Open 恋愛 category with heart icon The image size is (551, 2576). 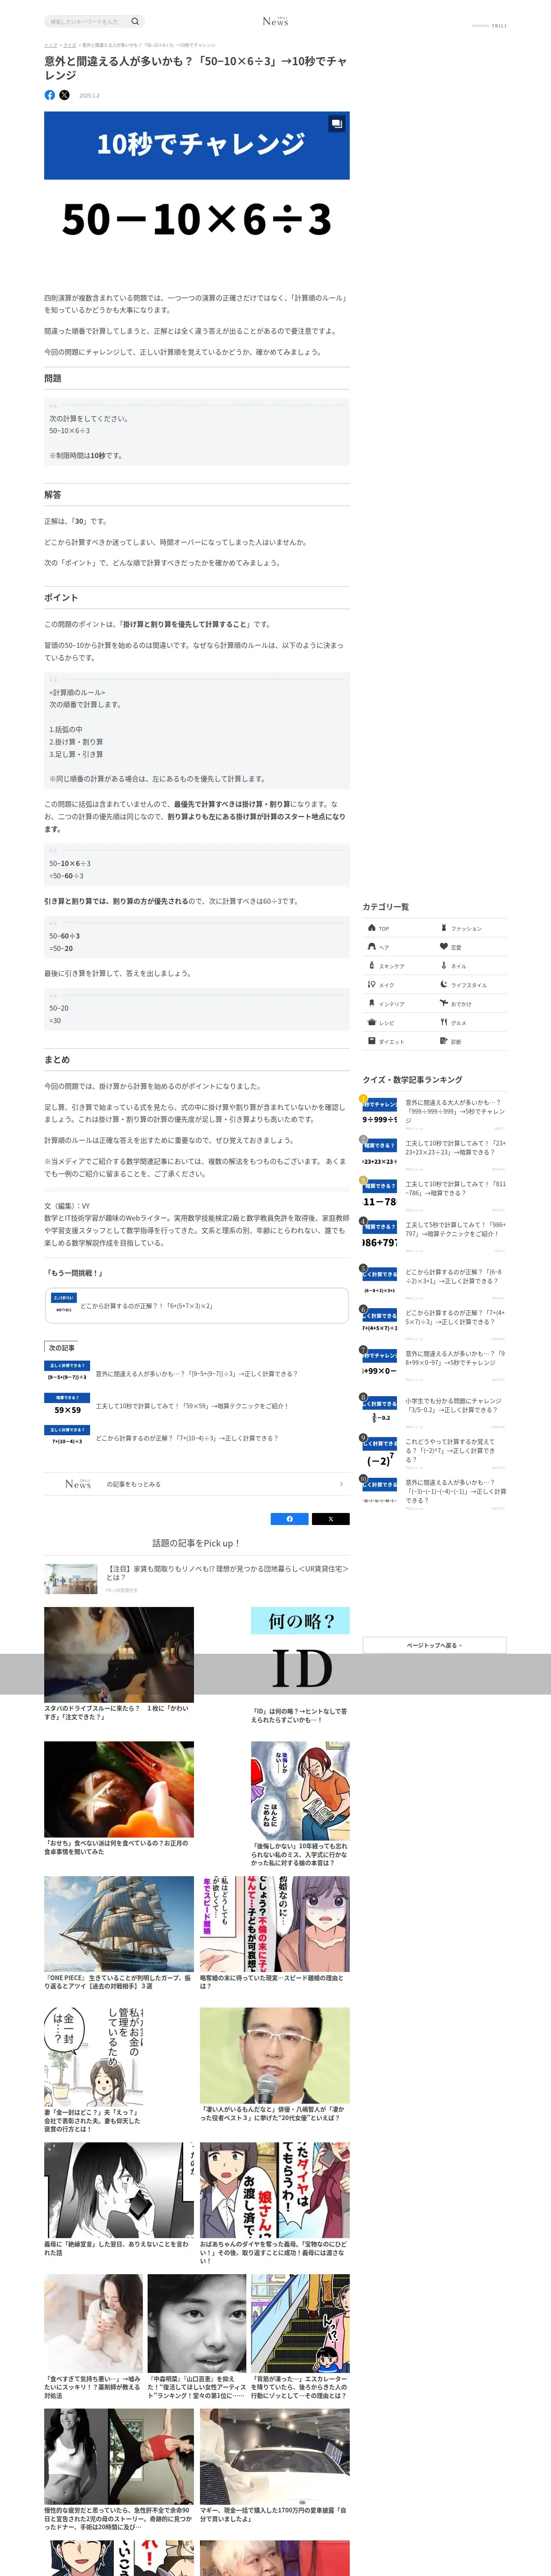471,947
